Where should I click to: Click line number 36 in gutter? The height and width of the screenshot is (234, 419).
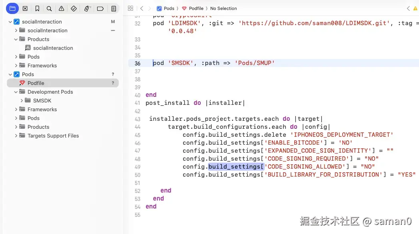click(138, 63)
